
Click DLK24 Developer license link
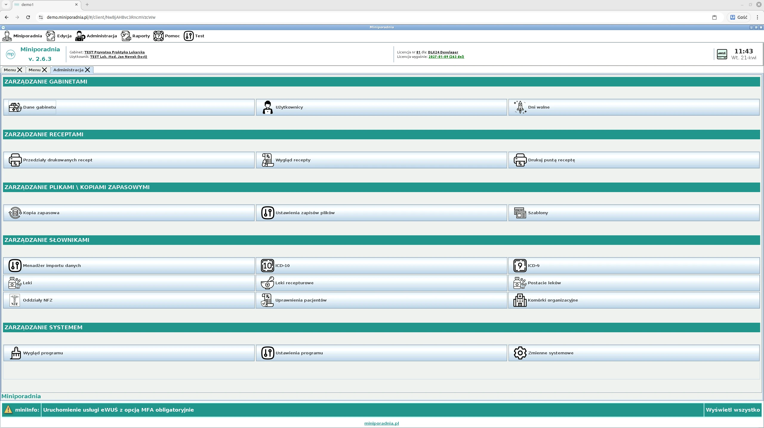(443, 52)
